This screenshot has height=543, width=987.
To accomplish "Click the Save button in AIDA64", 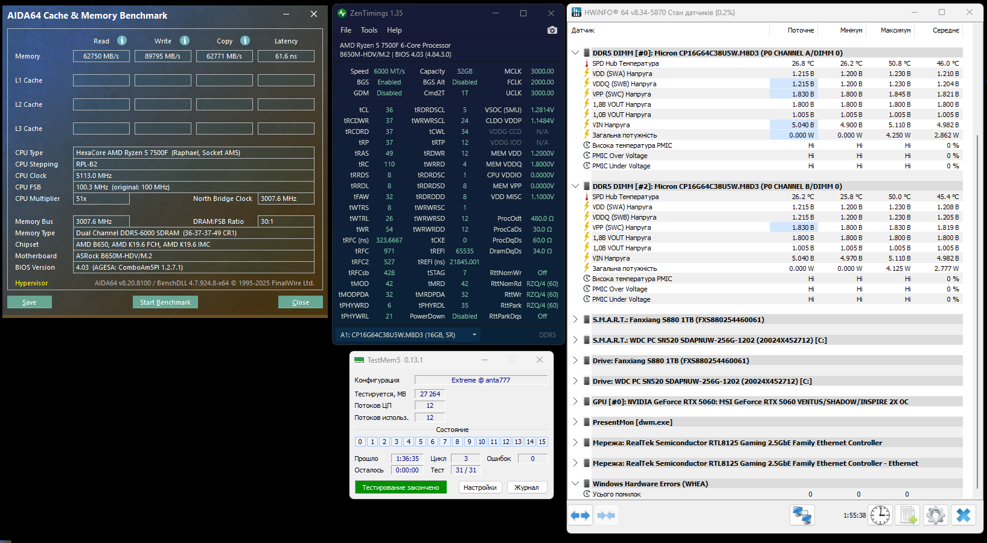I will tap(30, 302).
